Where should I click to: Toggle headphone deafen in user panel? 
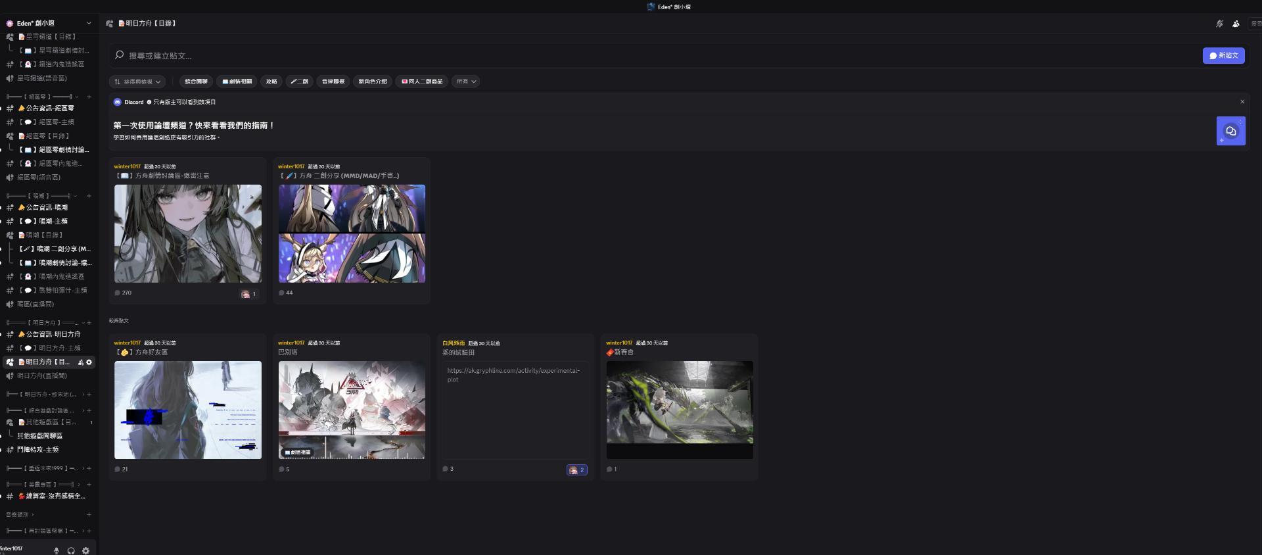pyautogui.click(x=71, y=550)
